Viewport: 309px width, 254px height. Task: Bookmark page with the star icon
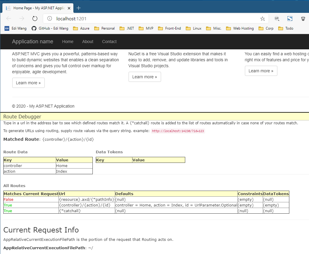point(262,19)
